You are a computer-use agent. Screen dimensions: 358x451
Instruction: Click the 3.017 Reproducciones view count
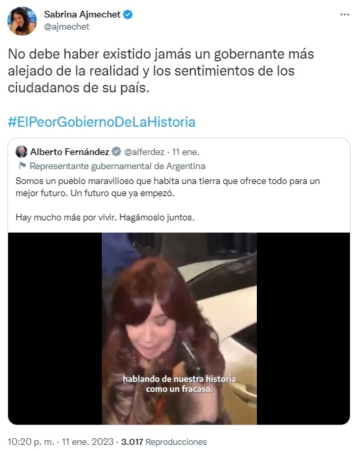click(164, 442)
